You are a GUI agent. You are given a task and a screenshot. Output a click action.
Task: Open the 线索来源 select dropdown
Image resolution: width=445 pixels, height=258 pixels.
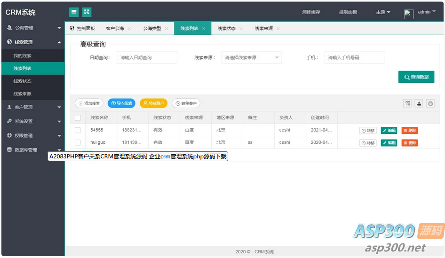(251, 58)
